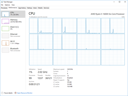Switch to the Users tab

point(35,8)
